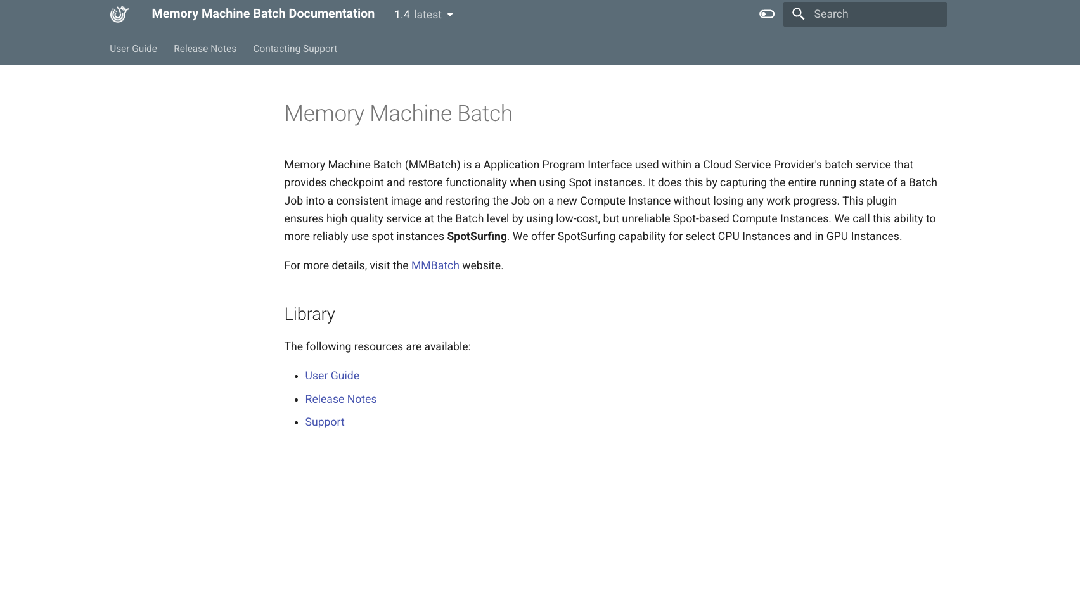Open the version selector showing 1.4 latest
The height and width of the screenshot is (601, 1080).
tap(423, 15)
